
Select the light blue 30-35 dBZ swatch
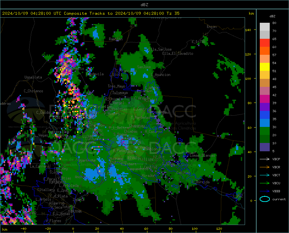[x=265, y=123]
